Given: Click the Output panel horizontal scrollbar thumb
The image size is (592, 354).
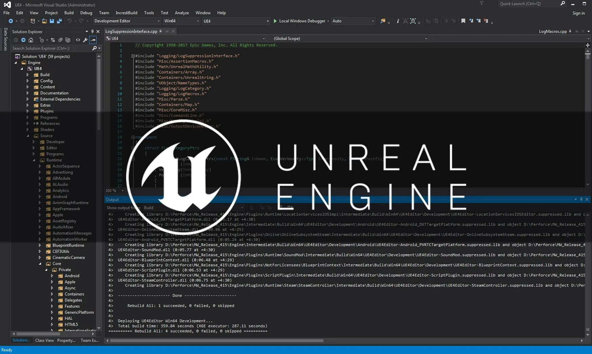Looking at the screenshot, I should coord(217,340).
